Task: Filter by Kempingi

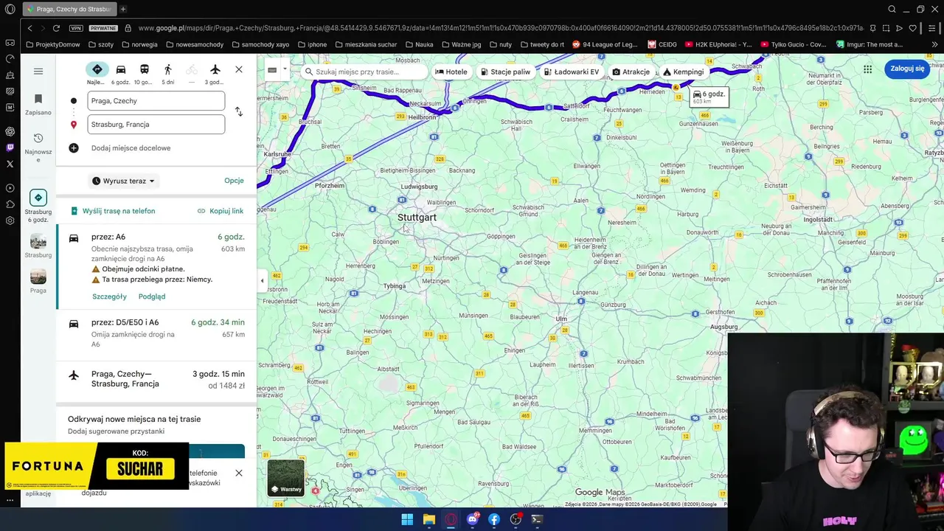Action: [683, 72]
